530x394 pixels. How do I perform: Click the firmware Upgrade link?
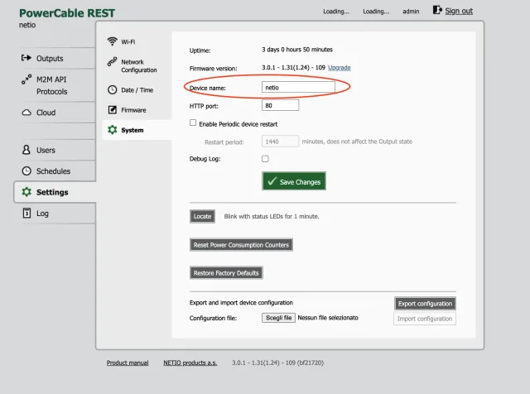coord(340,67)
